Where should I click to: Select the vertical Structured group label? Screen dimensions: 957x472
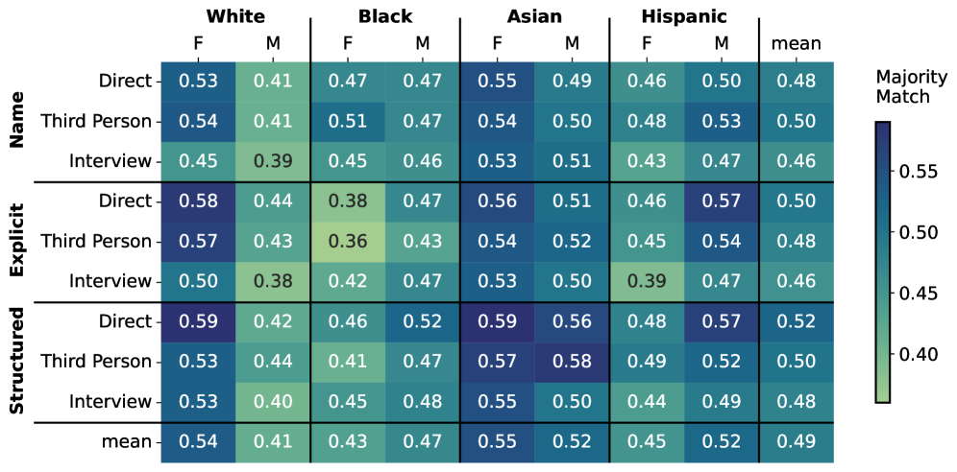click(x=17, y=362)
